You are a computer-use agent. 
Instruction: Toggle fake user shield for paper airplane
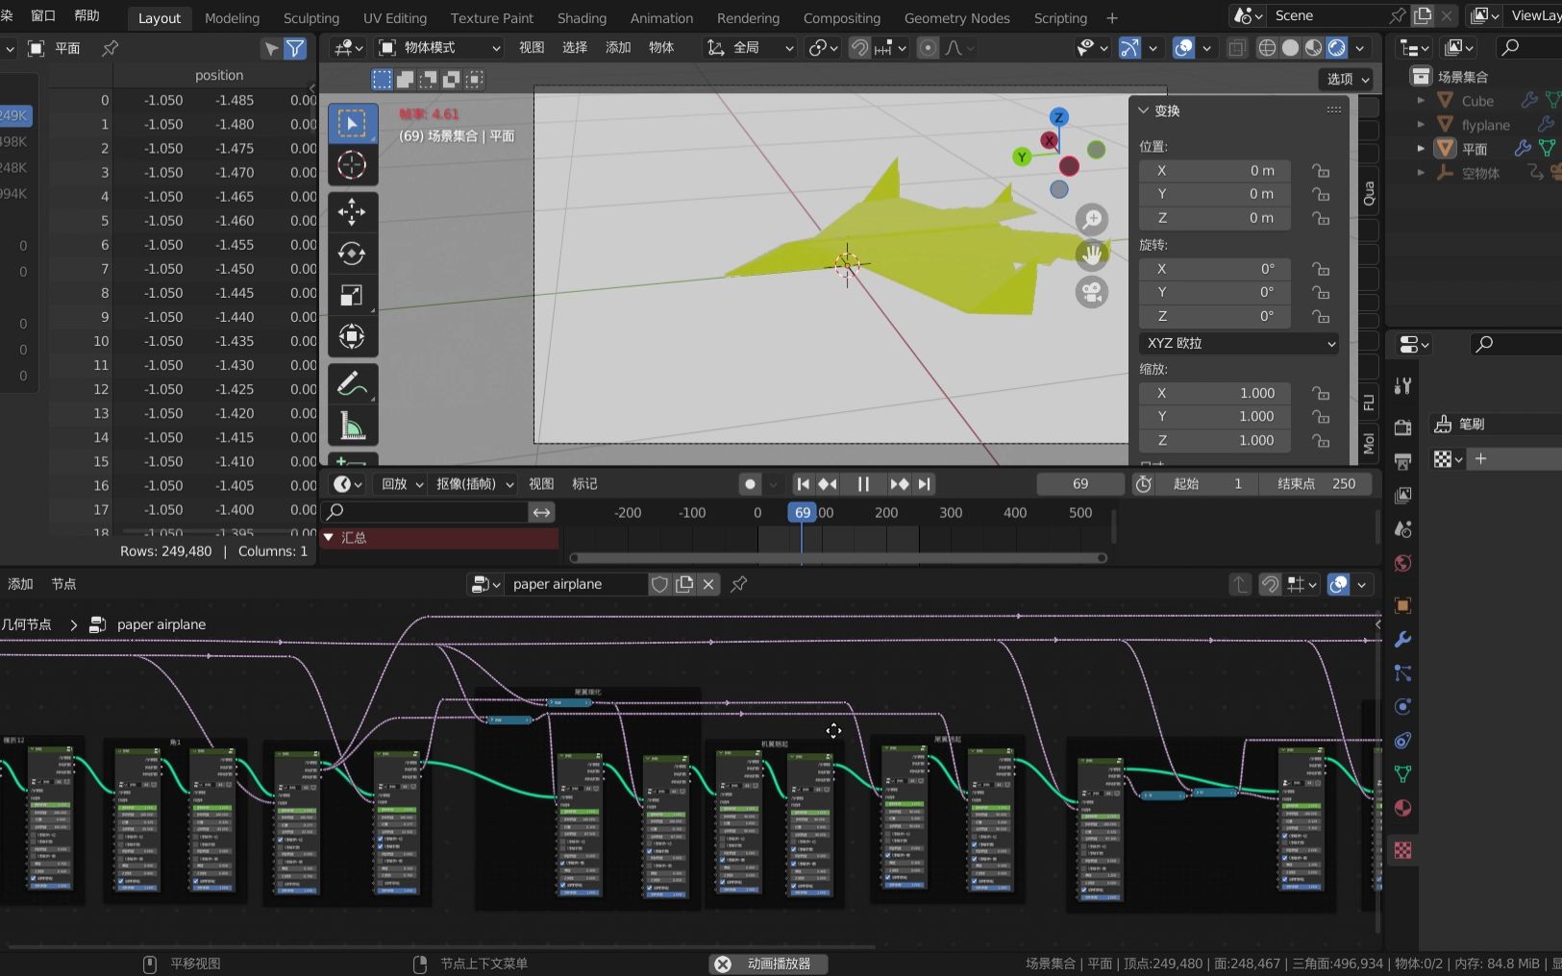pyautogui.click(x=659, y=584)
